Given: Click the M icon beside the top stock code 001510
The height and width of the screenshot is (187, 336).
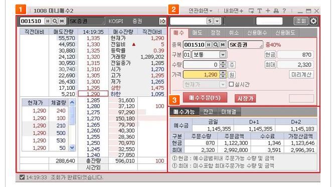Looking at the screenshot, I should click(x=62, y=21).
